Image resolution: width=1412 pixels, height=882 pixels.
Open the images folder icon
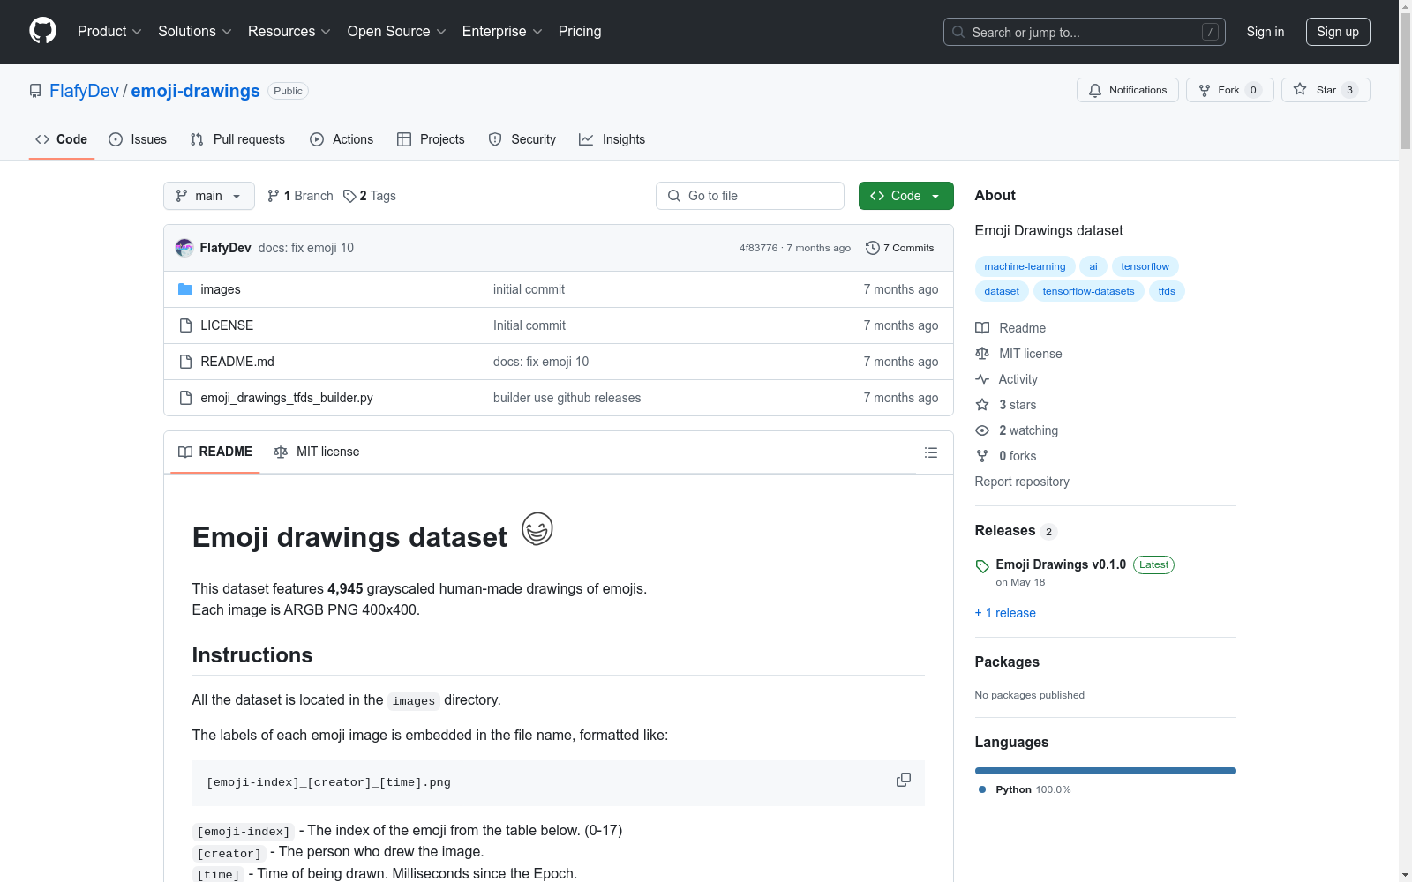pyautogui.click(x=185, y=289)
